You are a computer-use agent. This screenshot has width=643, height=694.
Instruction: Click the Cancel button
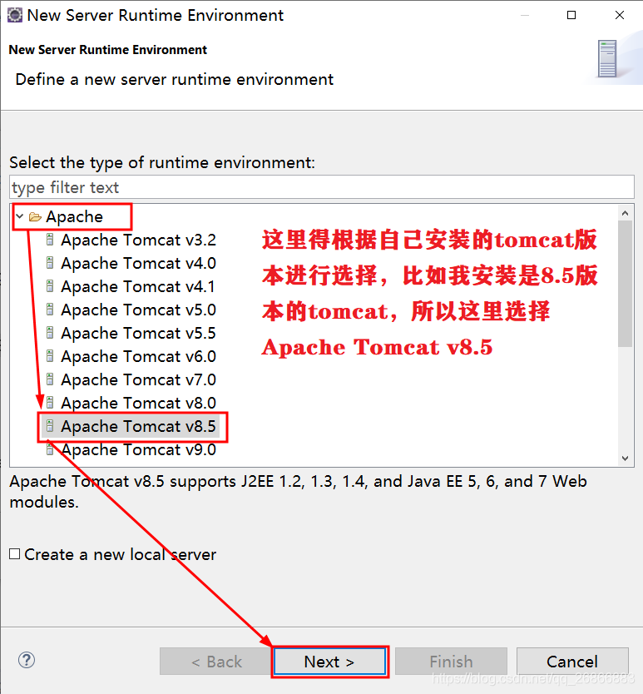pyautogui.click(x=572, y=662)
